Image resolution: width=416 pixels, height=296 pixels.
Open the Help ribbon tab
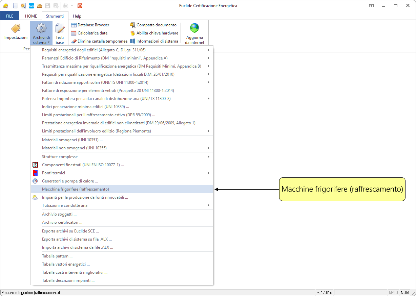coord(77,16)
